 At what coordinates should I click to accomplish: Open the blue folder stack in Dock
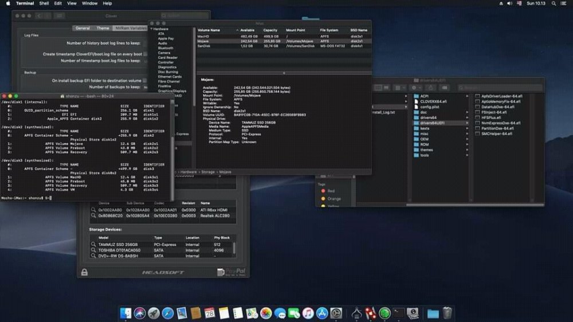pos(433,313)
